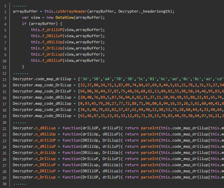Click number 36 starting line 18 array
The width and height of the screenshot is (224, 188).
(83, 110)
